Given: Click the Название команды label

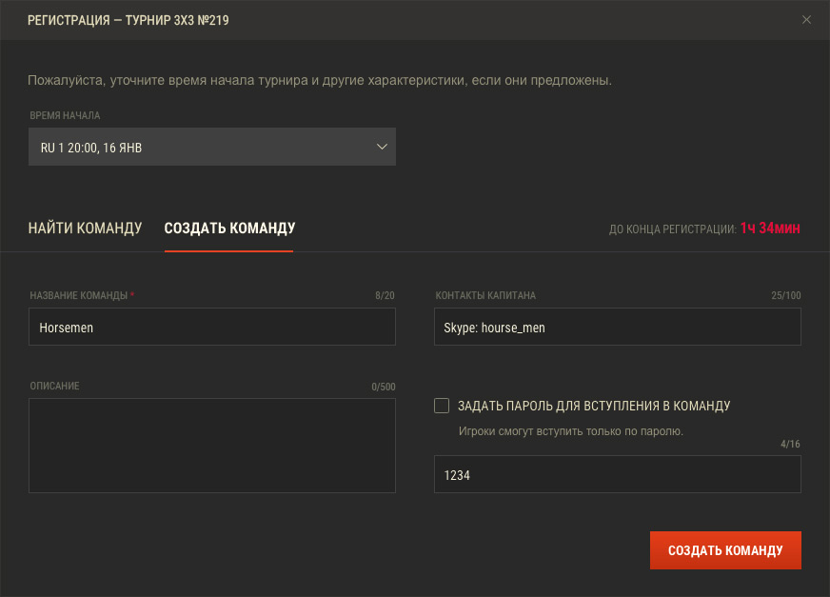Looking at the screenshot, I should click(x=78, y=295).
